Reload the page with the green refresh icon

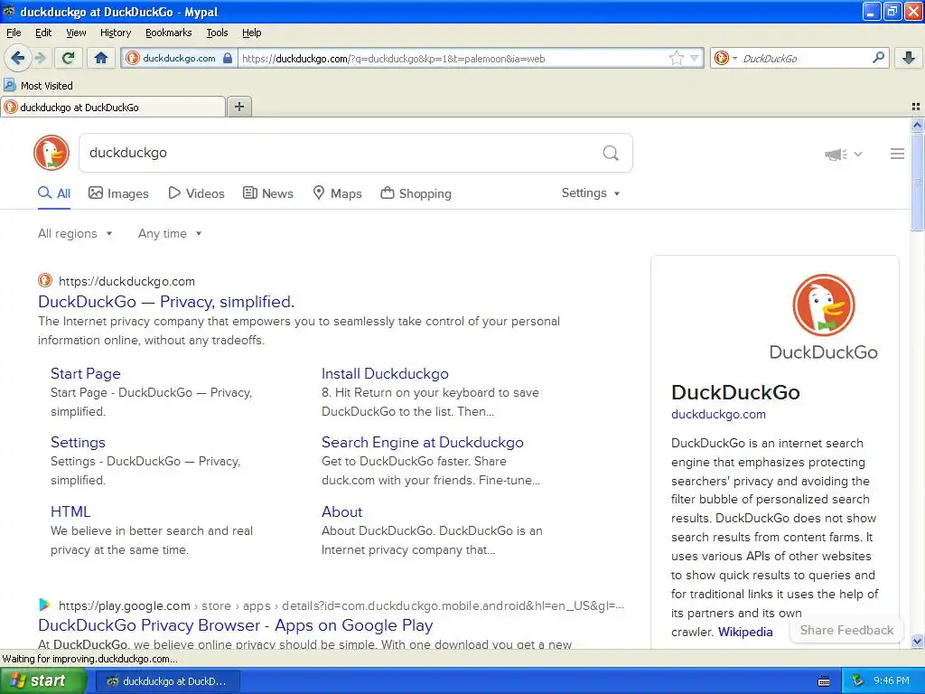(x=69, y=58)
